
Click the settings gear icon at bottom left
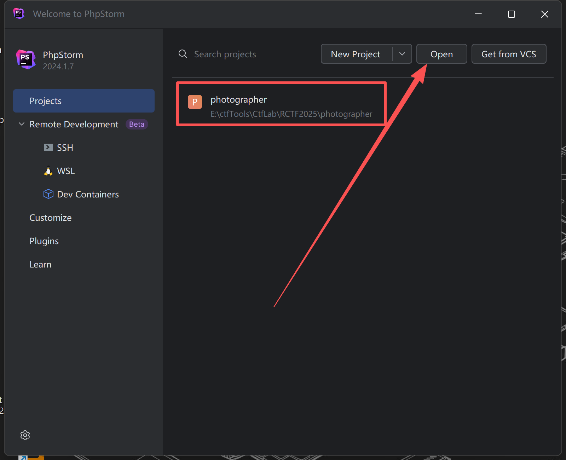pyautogui.click(x=25, y=435)
